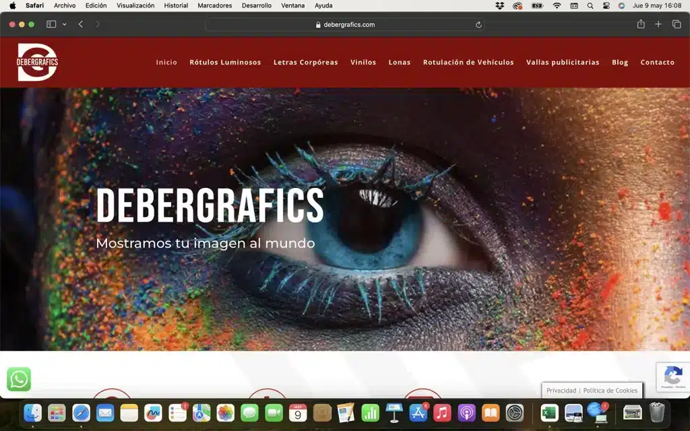The image size is (690, 431).
Task: Go to Inicio page
Action: pyautogui.click(x=166, y=63)
